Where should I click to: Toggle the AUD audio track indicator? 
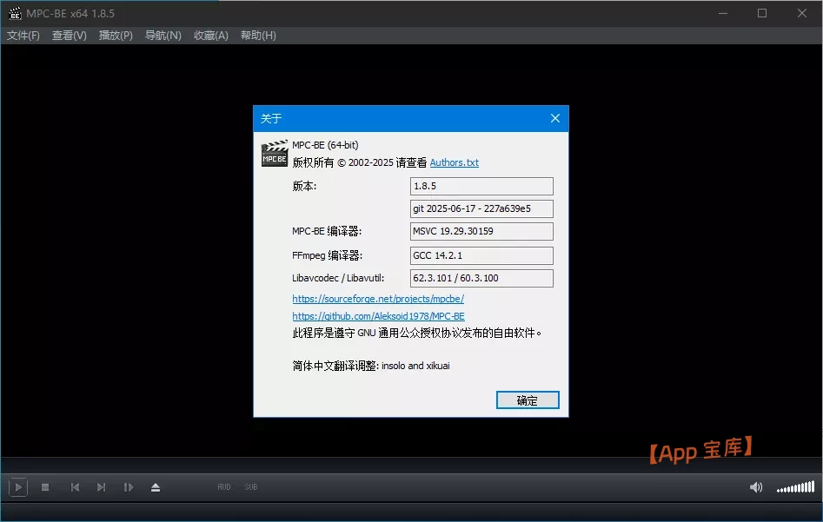(x=224, y=487)
